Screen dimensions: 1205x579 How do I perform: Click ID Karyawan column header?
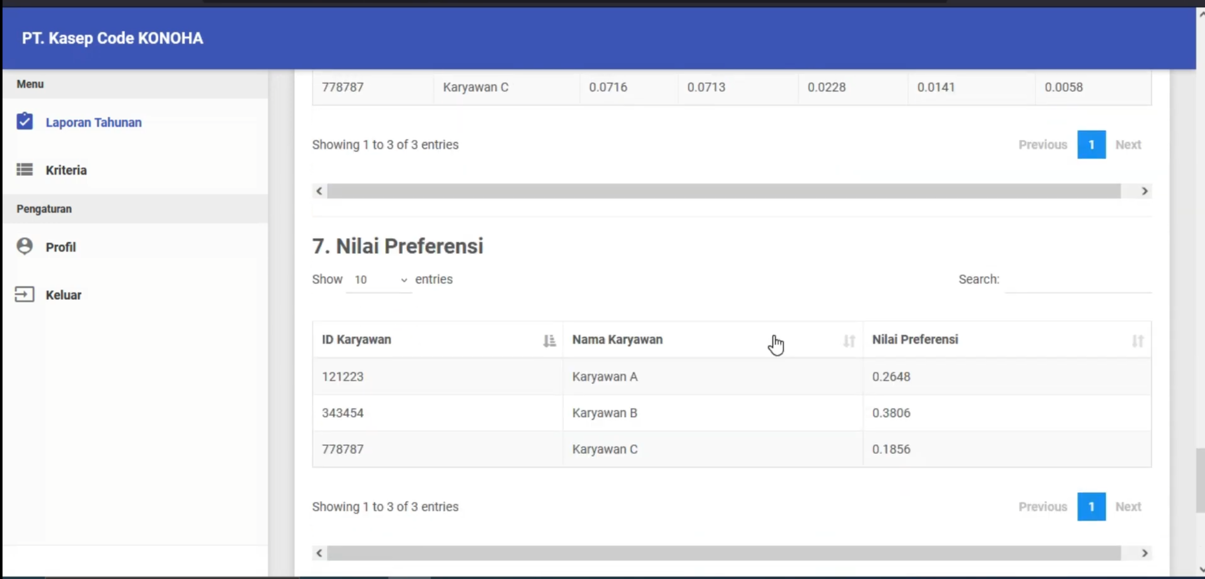coord(437,339)
